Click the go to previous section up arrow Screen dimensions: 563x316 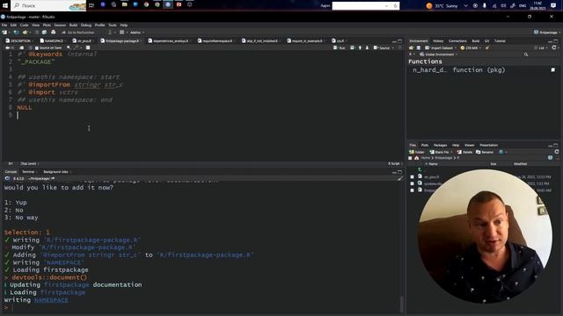(x=360, y=47)
